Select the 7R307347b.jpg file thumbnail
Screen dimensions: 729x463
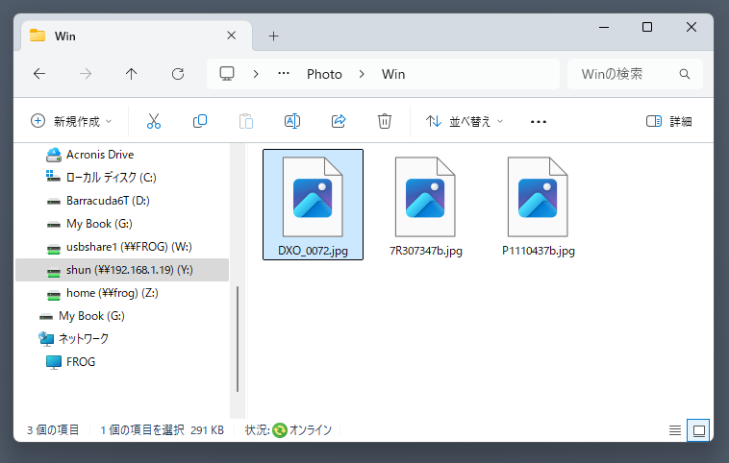[x=425, y=205]
